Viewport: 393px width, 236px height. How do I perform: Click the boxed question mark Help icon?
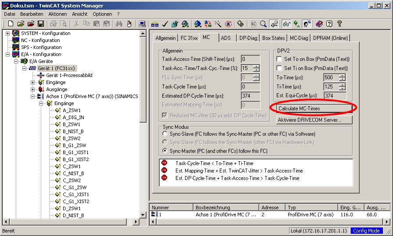pos(329,24)
